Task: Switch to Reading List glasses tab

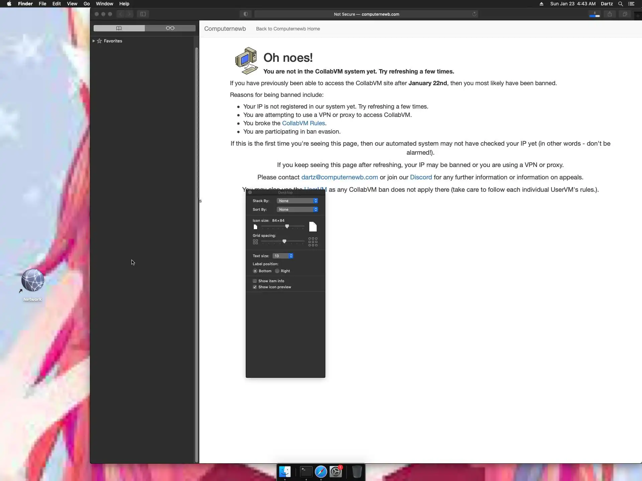Action: click(x=170, y=28)
